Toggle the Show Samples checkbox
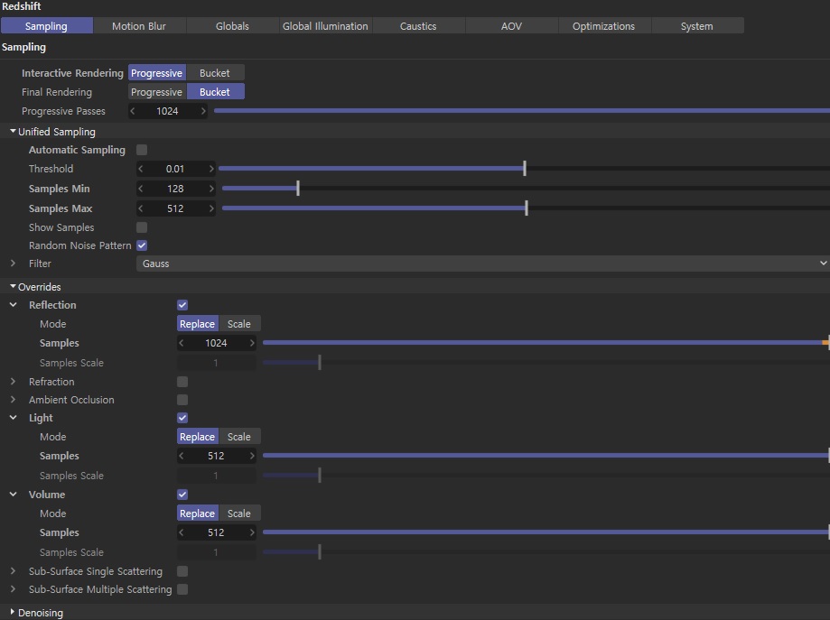830x620 pixels. pyautogui.click(x=142, y=227)
